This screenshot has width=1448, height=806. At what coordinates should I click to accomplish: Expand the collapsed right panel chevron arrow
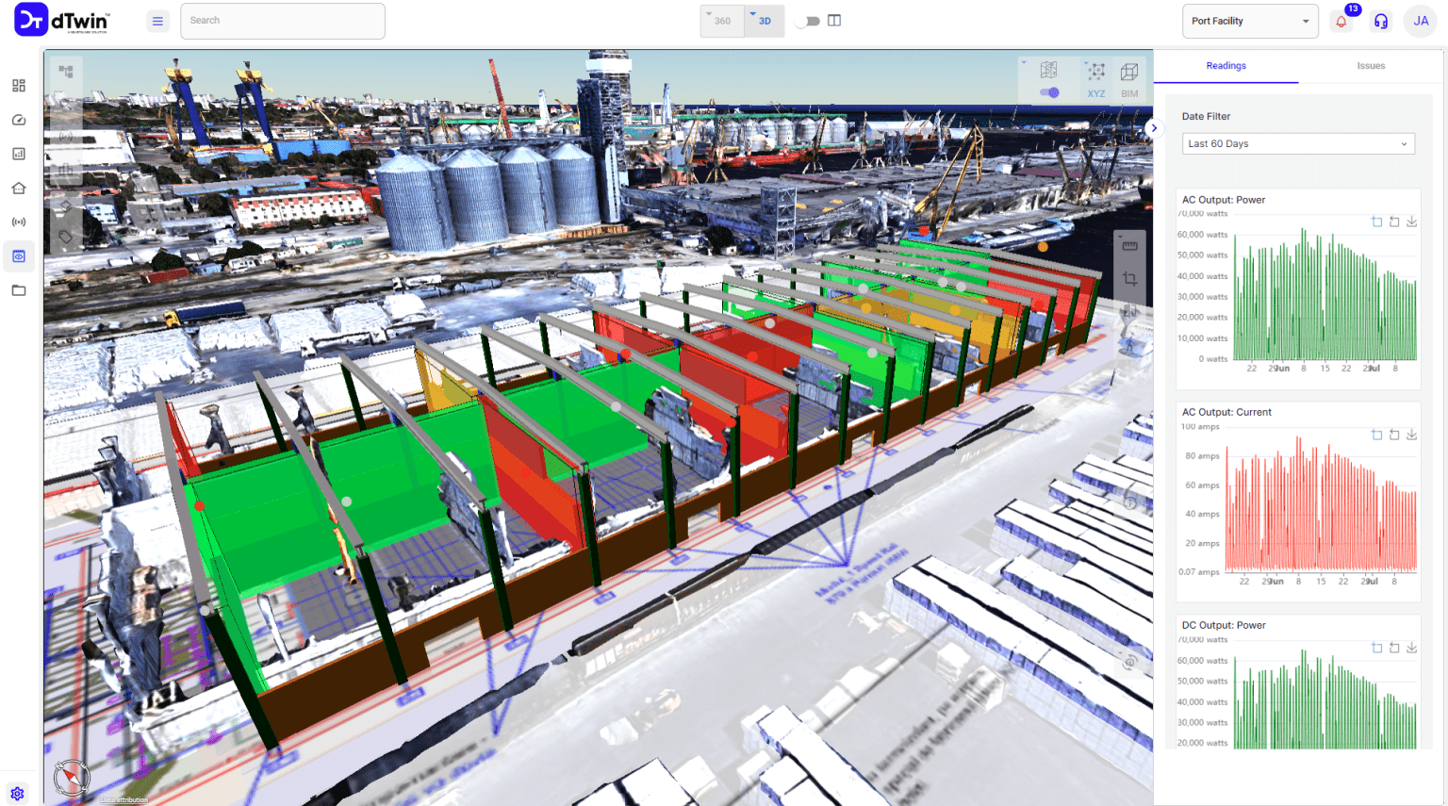click(1155, 127)
